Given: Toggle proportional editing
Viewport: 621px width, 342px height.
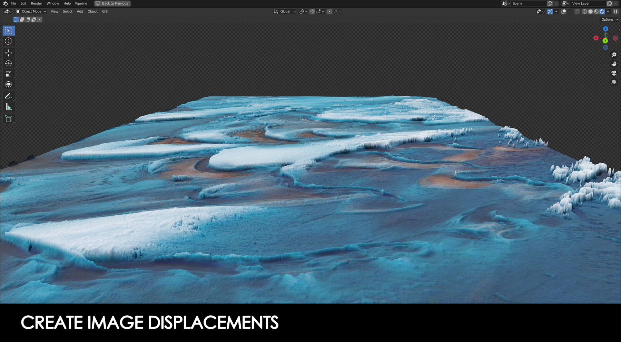Looking at the screenshot, I should 329,11.
